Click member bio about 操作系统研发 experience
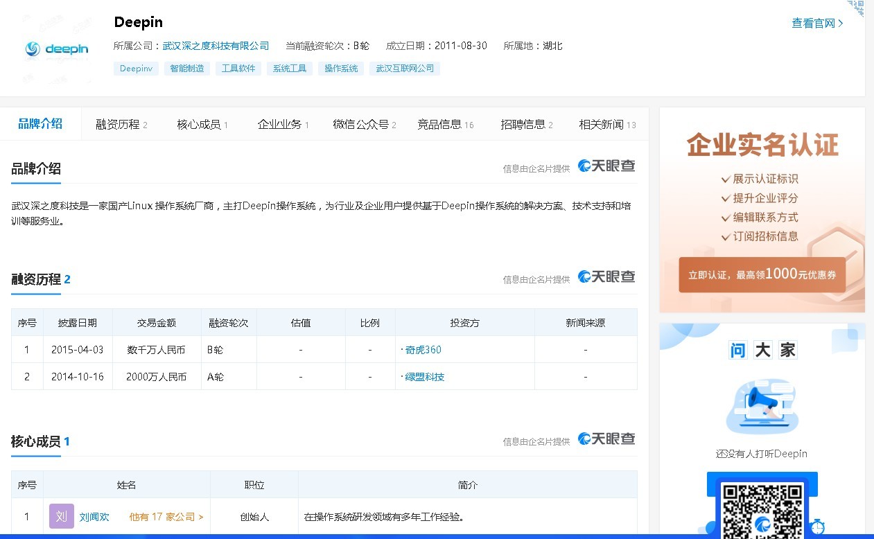The height and width of the screenshot is (539, 874). click(383, 517)
